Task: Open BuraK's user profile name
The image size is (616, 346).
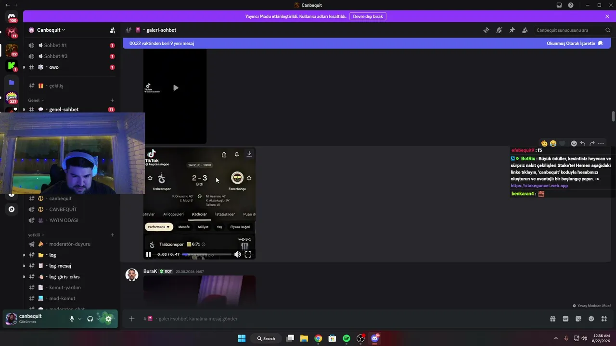Action: pyautogui.click(x=150, y=272)
